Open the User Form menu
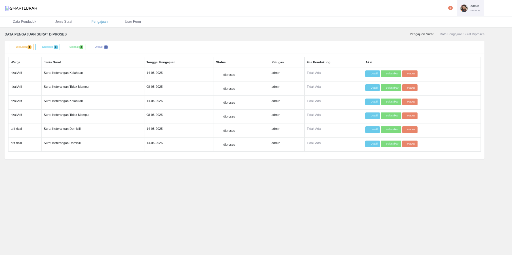 coord(133,22)
